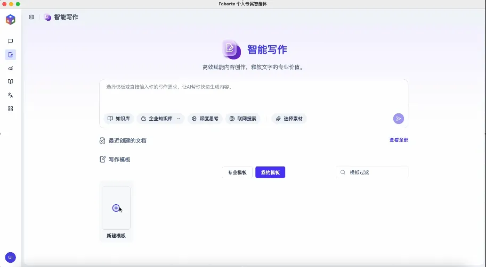Switch to the 专业模板 tab

237,172
